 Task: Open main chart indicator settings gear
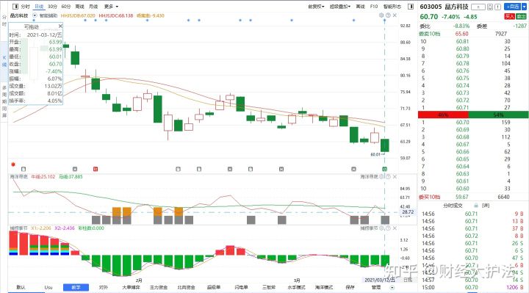381,15
